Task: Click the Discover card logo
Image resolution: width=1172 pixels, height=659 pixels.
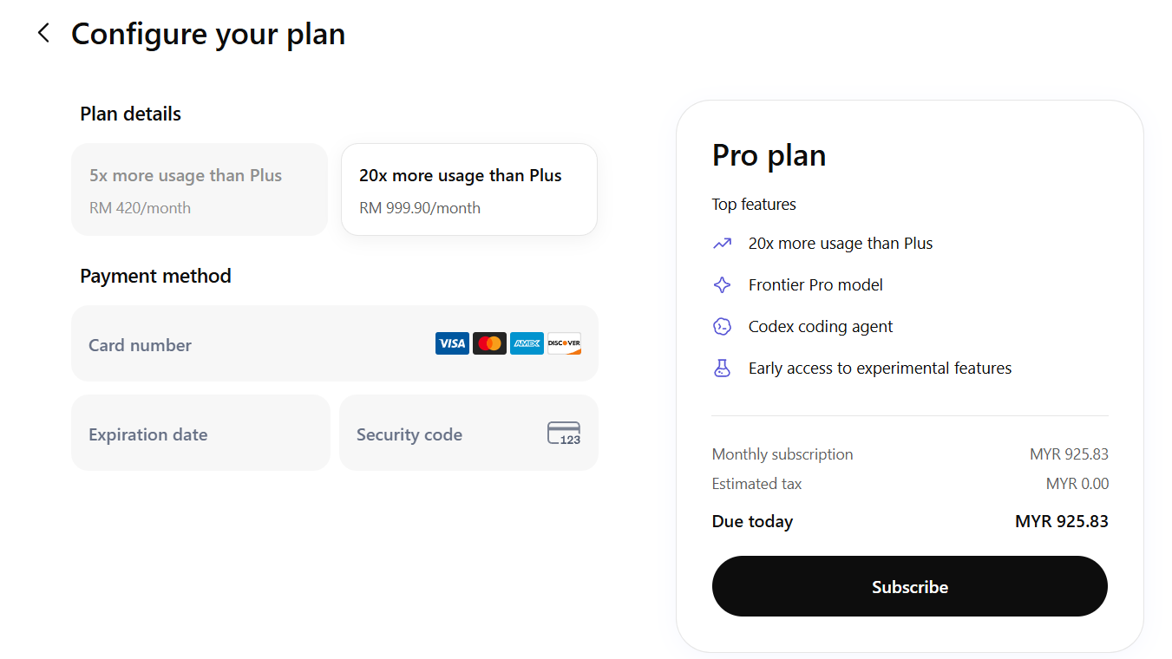Action: pyautogui.click(x=564, y=343)
